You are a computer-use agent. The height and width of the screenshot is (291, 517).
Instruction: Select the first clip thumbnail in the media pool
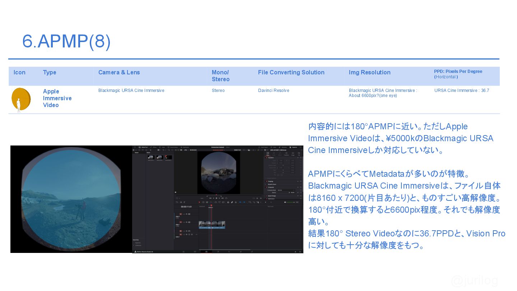click(151, 157)
